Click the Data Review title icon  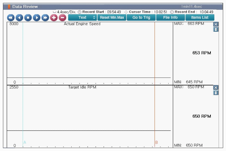click(x=9, y=7)
